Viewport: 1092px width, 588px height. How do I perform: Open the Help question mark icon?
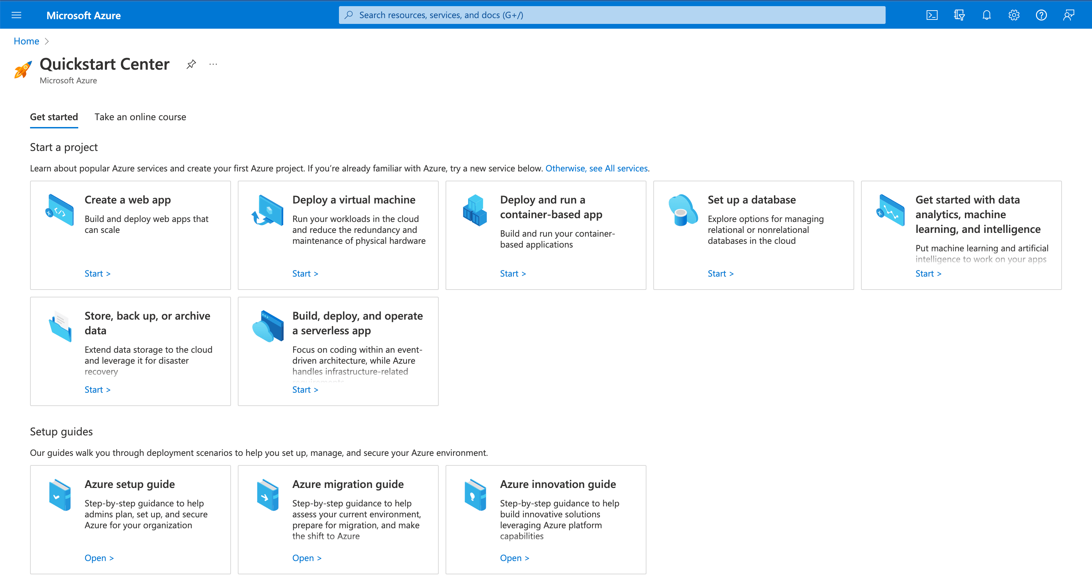pos(1041,15)
